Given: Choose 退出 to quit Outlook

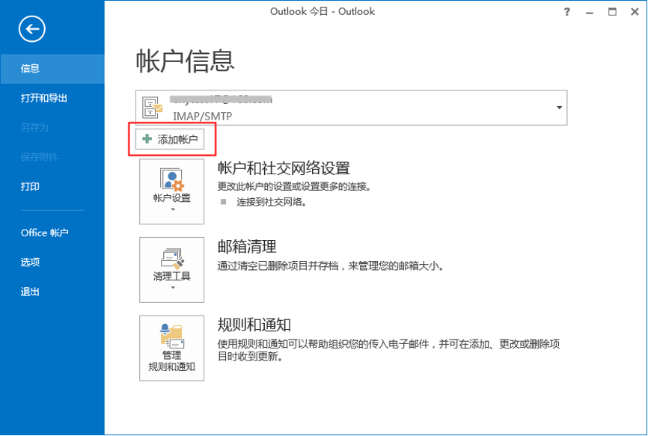Looking at the screenshot, I should (x=31, y=292).
